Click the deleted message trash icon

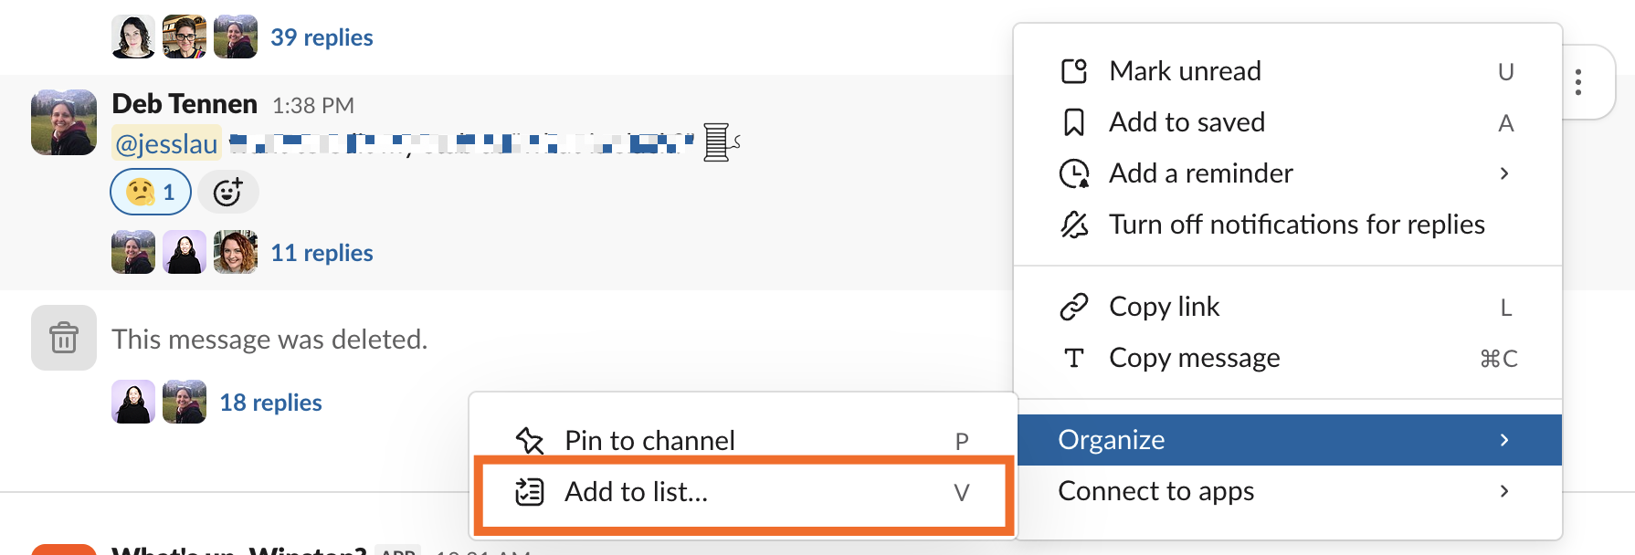[x=64, y=338]
